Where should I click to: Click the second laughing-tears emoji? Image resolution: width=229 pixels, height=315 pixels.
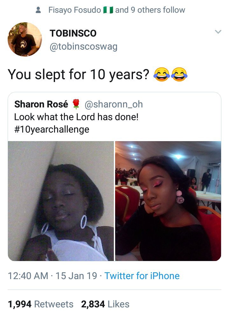(x=179, y=74)
